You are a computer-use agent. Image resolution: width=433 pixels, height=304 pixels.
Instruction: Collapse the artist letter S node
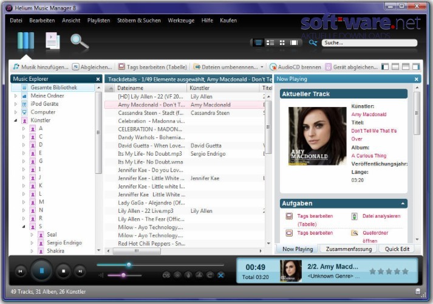click(24, 227)
